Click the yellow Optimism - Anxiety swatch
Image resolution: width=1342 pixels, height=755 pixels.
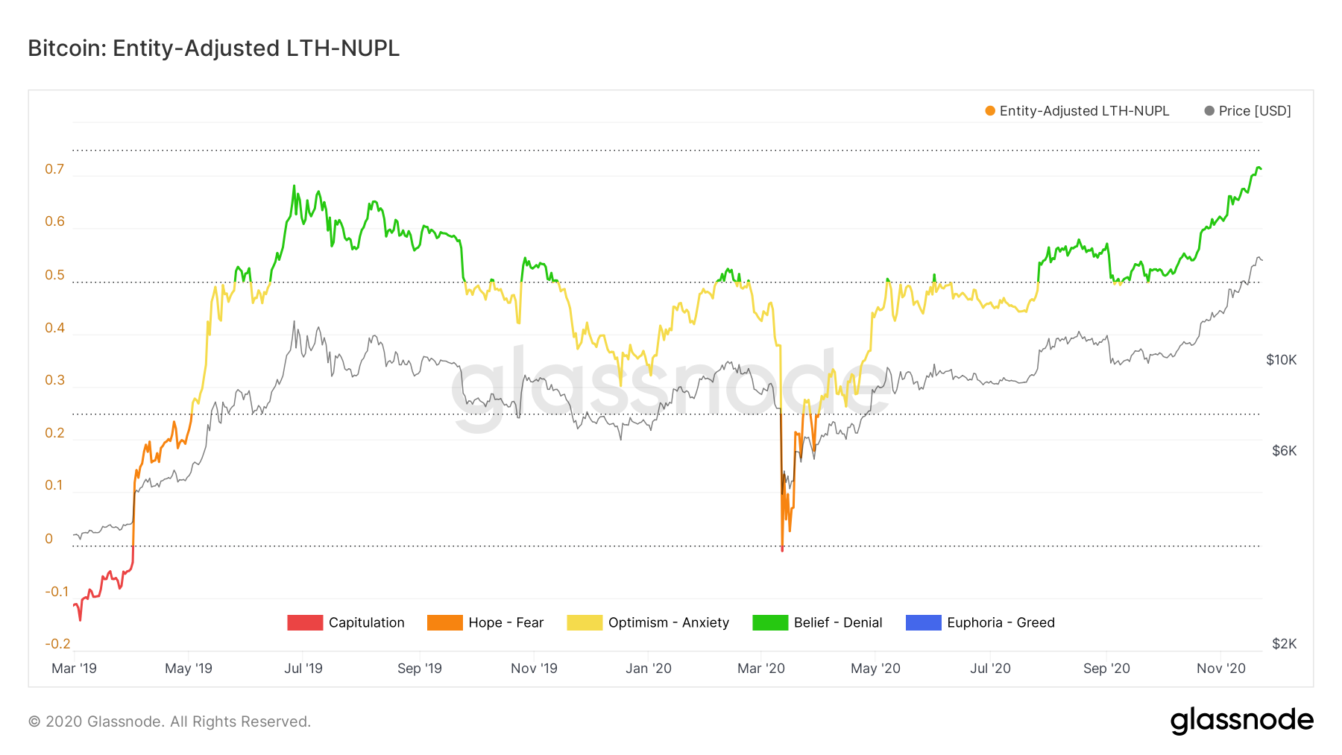[x=585, y=622]
